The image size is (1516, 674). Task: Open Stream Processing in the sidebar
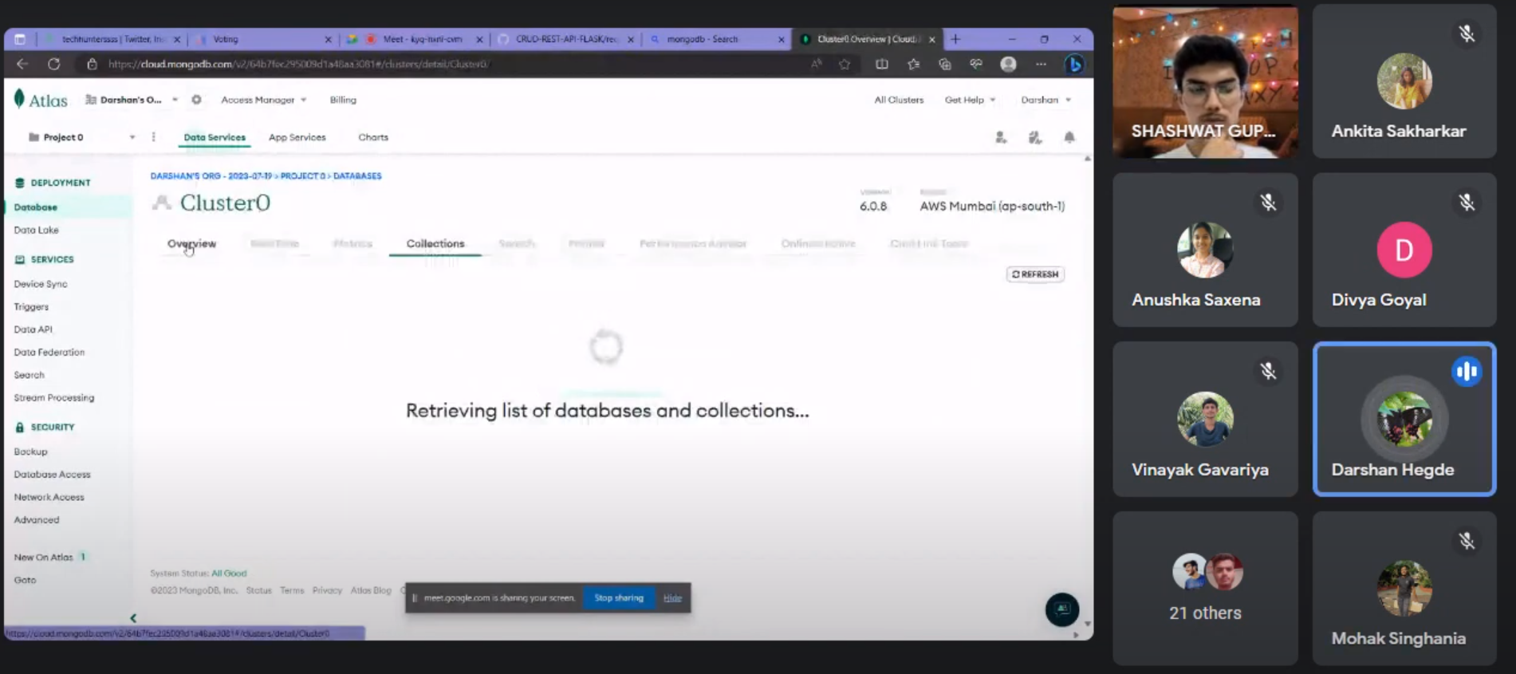[53, 397]
